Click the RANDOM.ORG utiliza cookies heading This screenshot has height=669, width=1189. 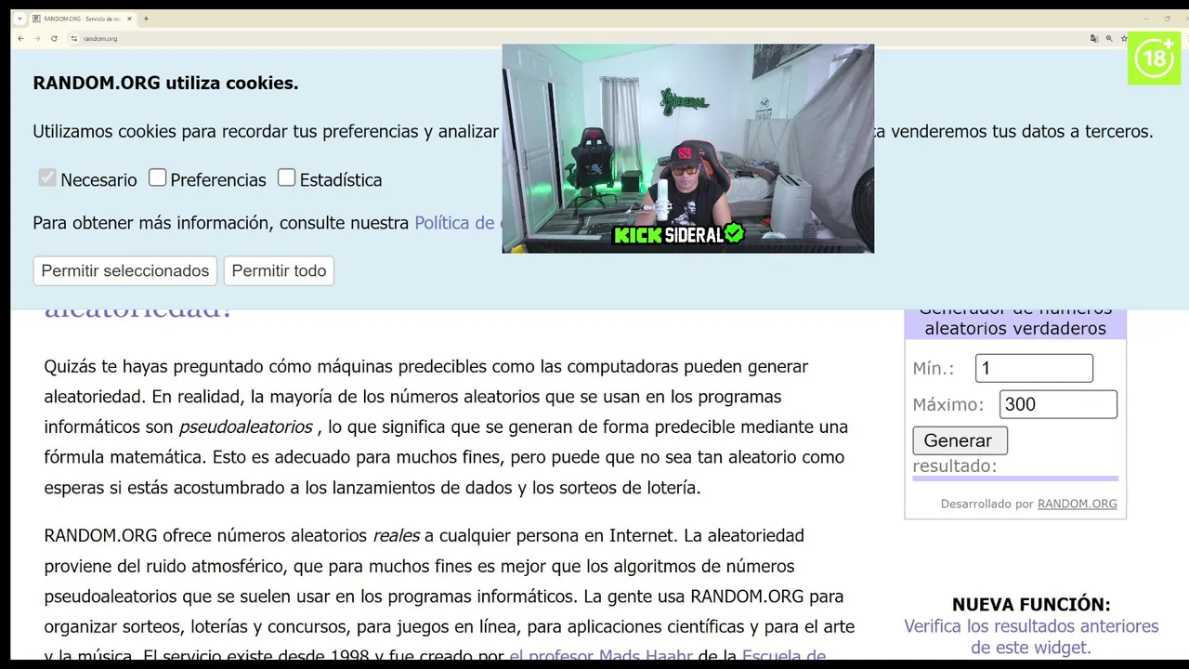165,83
